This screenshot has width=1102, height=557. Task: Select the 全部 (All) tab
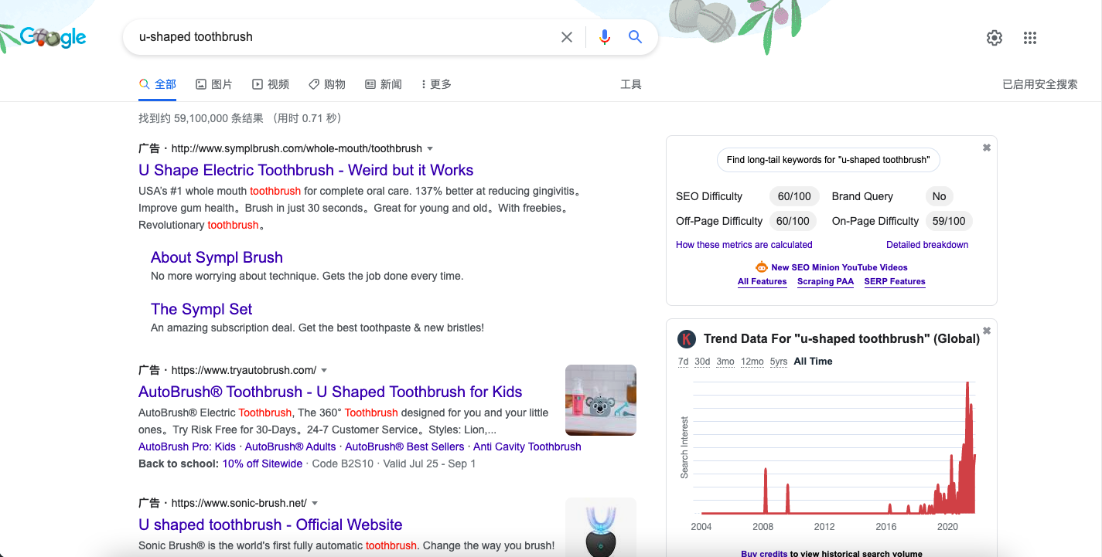pos(158,84)
